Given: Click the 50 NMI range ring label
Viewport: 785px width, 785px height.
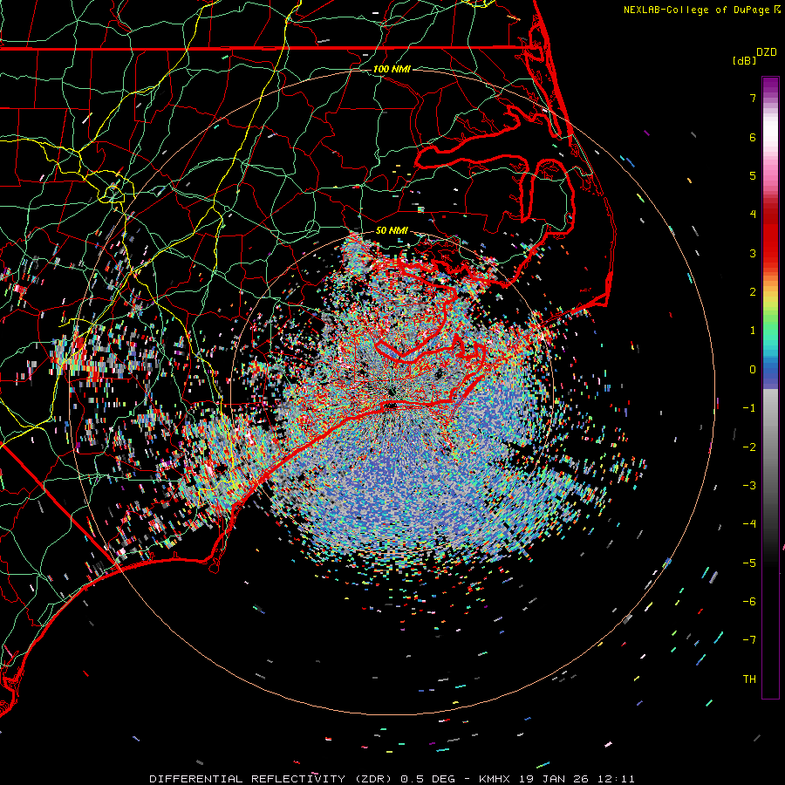Looking at the screenshot, I should pyautogui.click(x=392, y=231).
